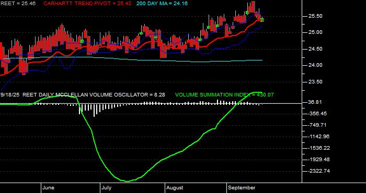
Task: Click the 25.50 price axis label
Action: click(316, 16)
